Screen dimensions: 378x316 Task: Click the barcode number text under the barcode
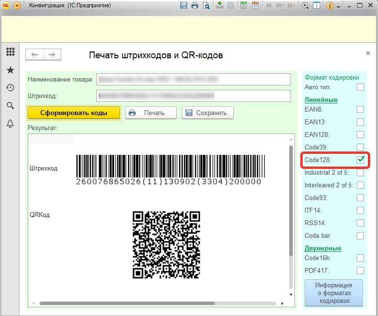click(x=169, y=182)
